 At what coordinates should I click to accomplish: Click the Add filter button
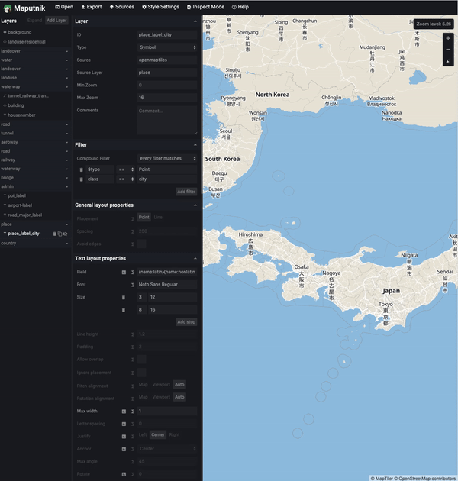coord(186,192)
